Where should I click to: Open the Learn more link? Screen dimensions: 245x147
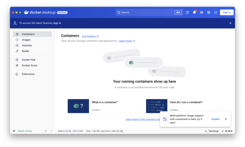pyautogui.click(x=127, y=41)
